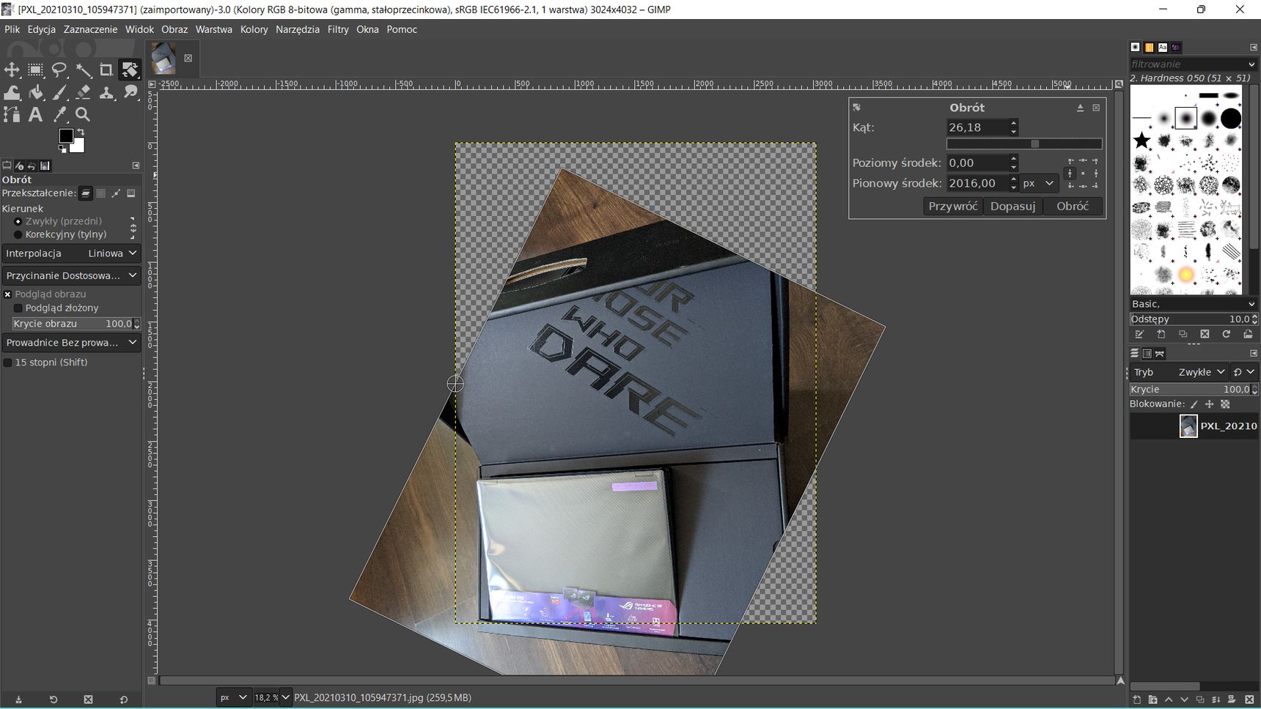Set transform target to Layer
This screenshot has width=1261, height=709.
tap(86, 193)
